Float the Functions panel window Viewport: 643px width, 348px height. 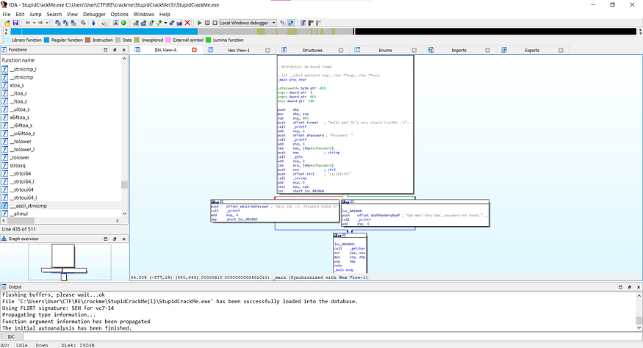click(x=115, y=50)
